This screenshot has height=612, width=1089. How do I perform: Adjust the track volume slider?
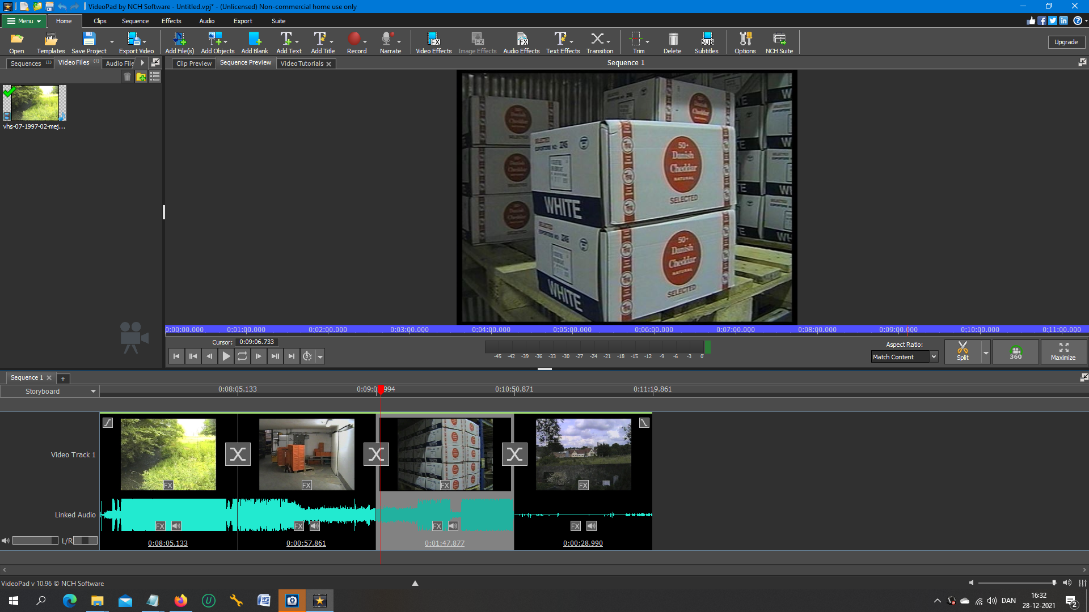pos(35,541)
